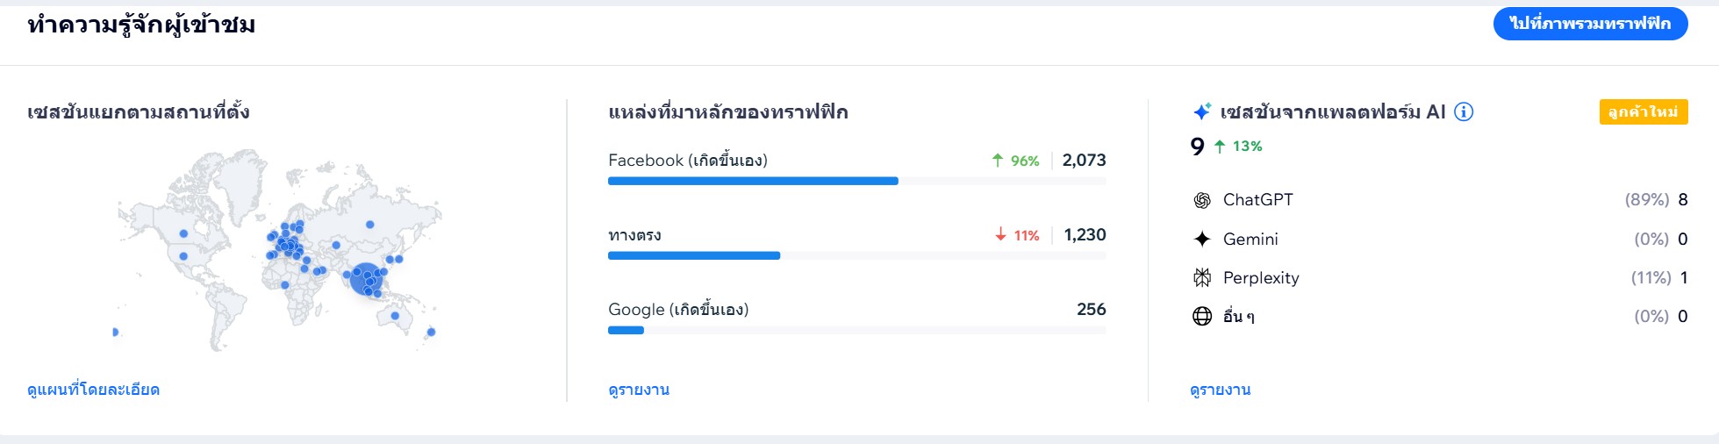Open the traffic overview button ไปที่ภาพรวมทราฟฟิก

pyautogui.click(x=1590, y=24)
